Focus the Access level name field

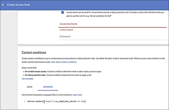112,24
